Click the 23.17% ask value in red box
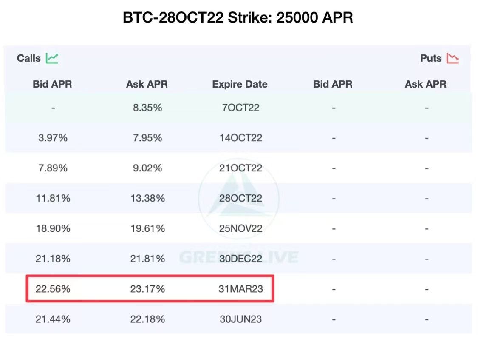 (x=147, y=289)
